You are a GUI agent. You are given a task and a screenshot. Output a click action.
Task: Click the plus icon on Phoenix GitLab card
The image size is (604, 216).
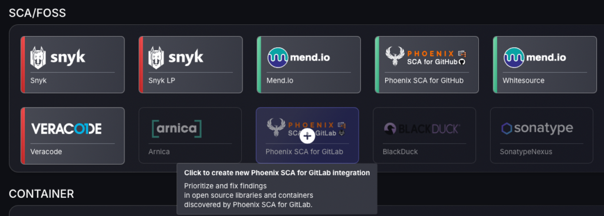[x=307, y=136]
